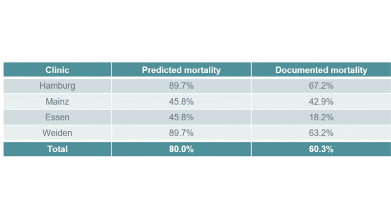Click divider between Clinic and Predicted mortality headers

pyautogui.click(x=111, y=70)
